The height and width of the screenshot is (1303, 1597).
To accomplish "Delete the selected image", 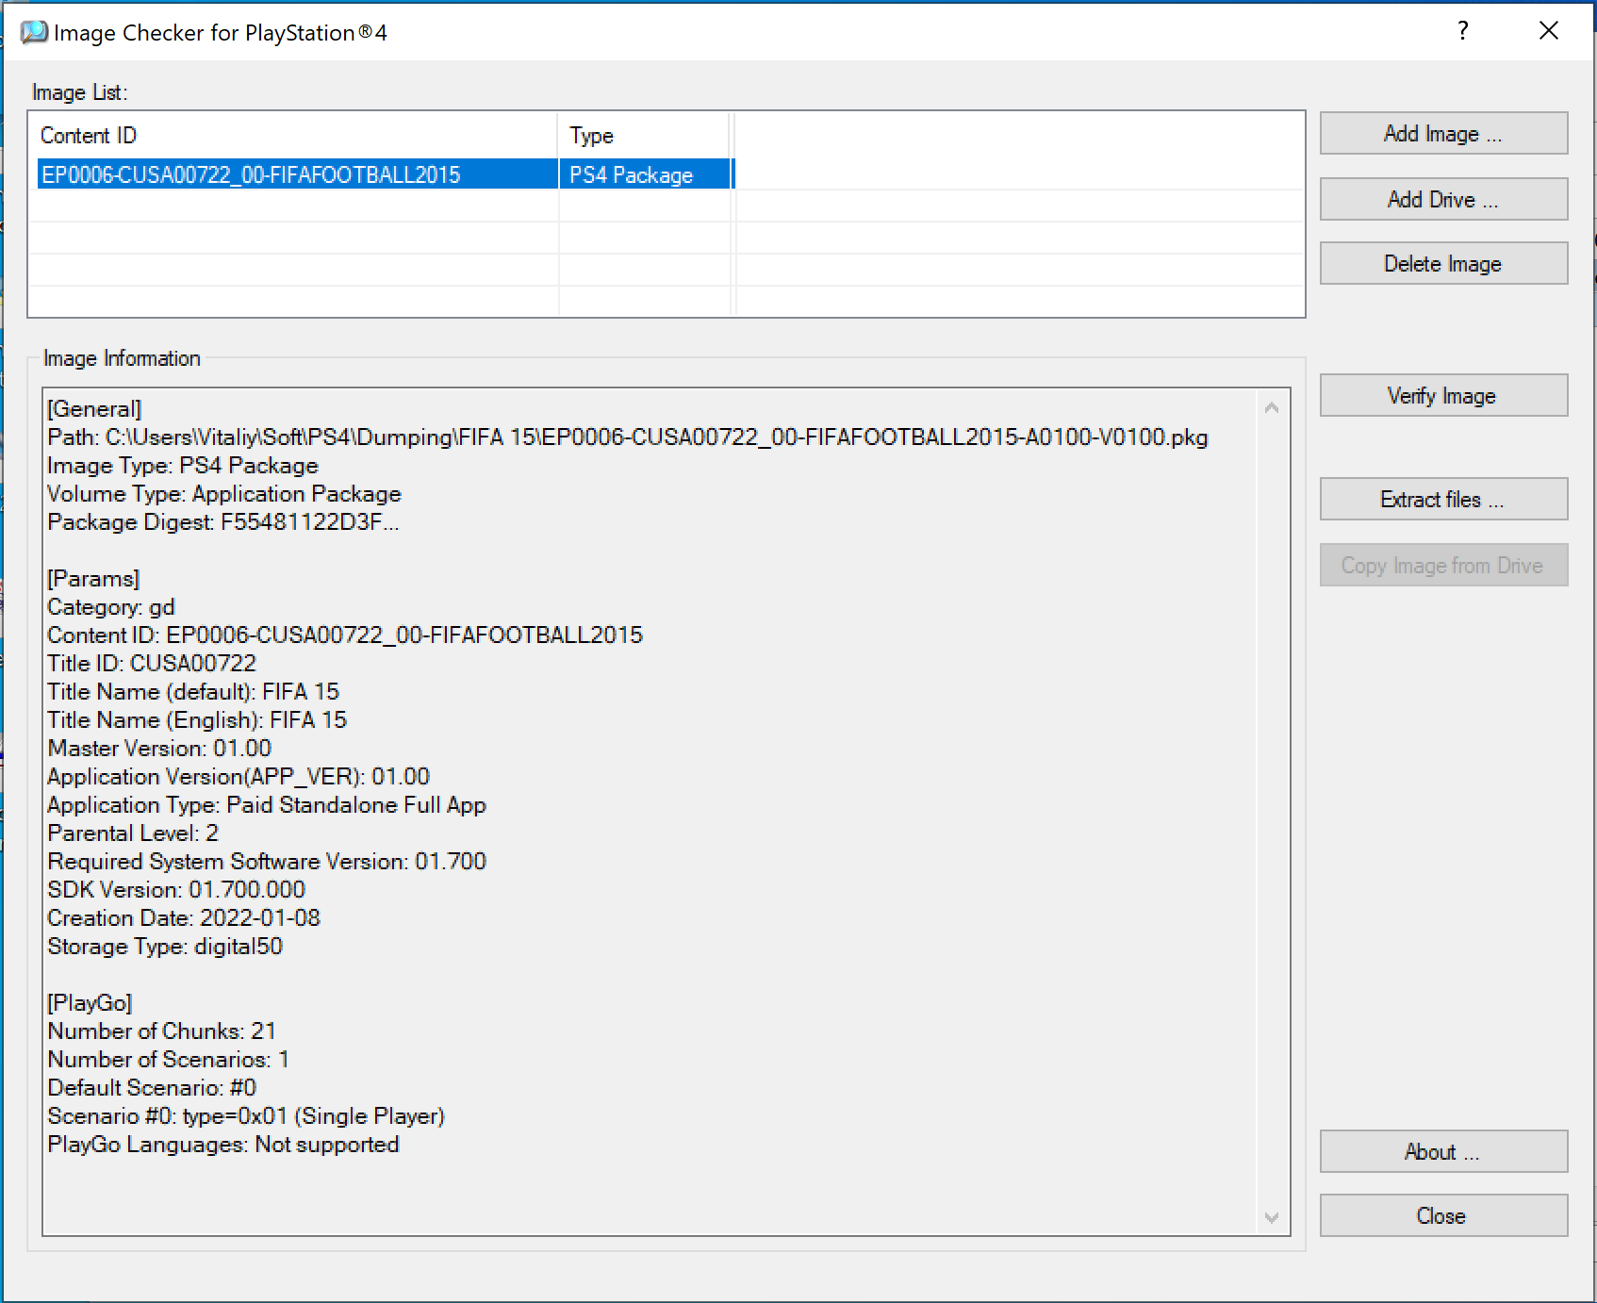I will (1443, 264).
